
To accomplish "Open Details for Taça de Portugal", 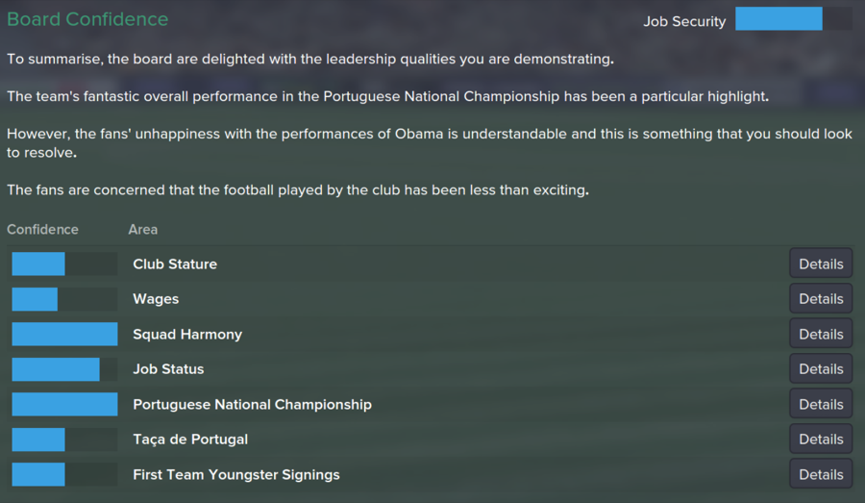I will click(821, 439).
